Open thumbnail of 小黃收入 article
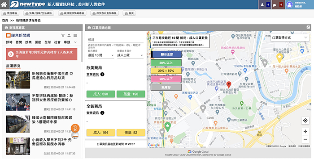 (x=18, y=146)
